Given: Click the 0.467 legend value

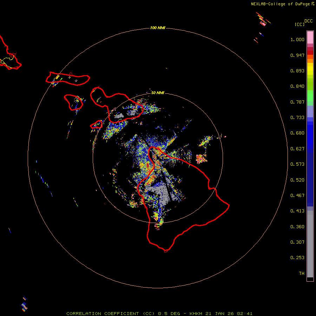Looking at the screenshot, I should 297,196.
